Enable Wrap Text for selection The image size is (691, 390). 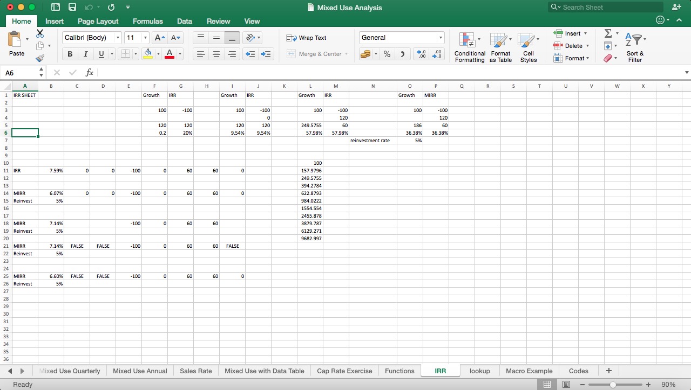(x=308, y=38)
